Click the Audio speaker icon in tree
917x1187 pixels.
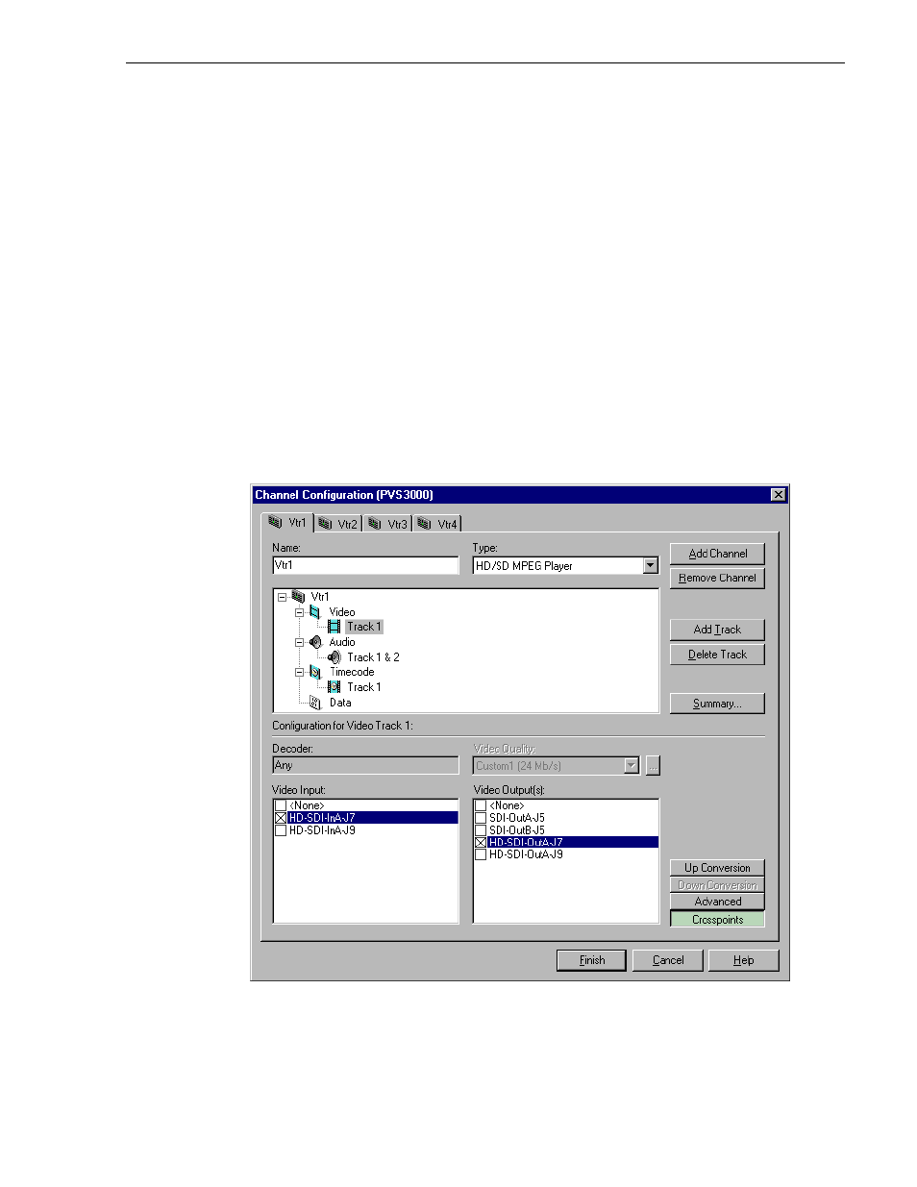click(x=315, y=642)
